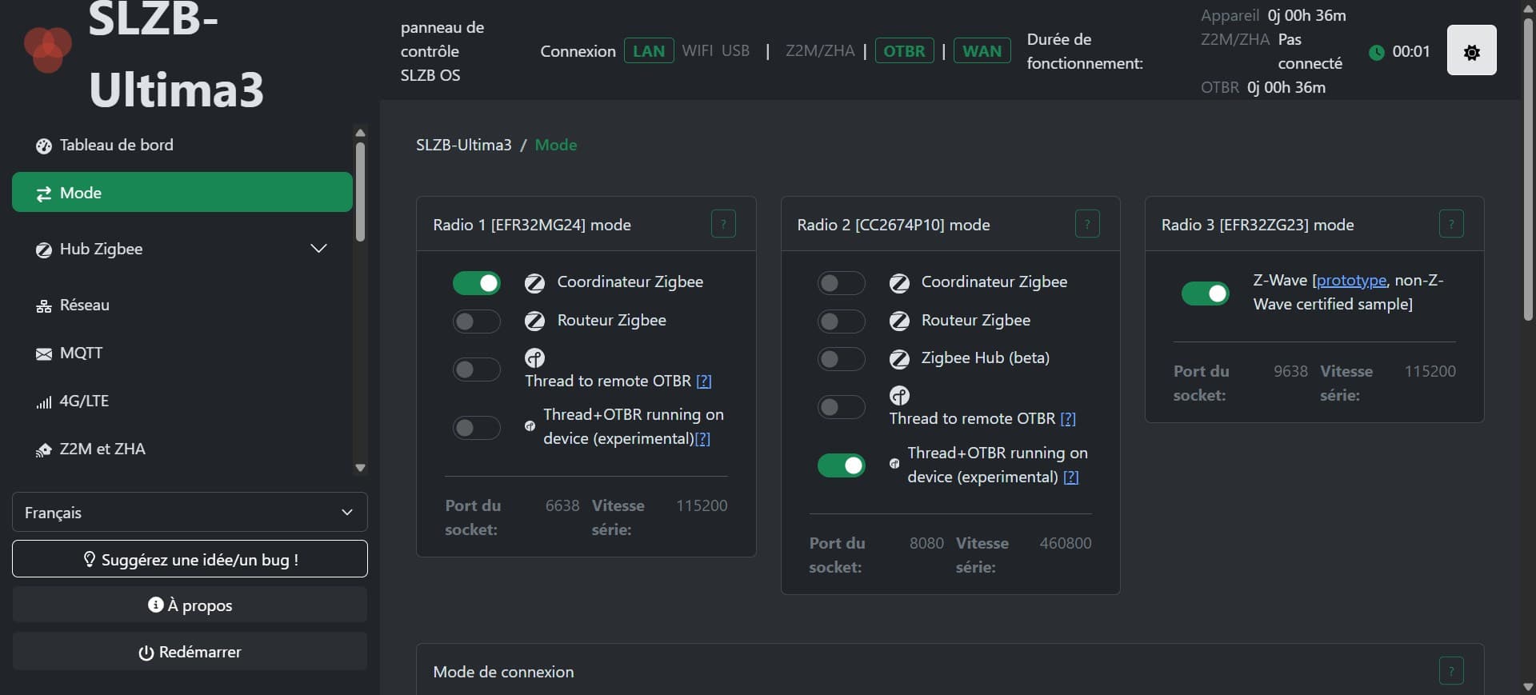
Task: Open the MQTT page
Action: coord(182,353)
